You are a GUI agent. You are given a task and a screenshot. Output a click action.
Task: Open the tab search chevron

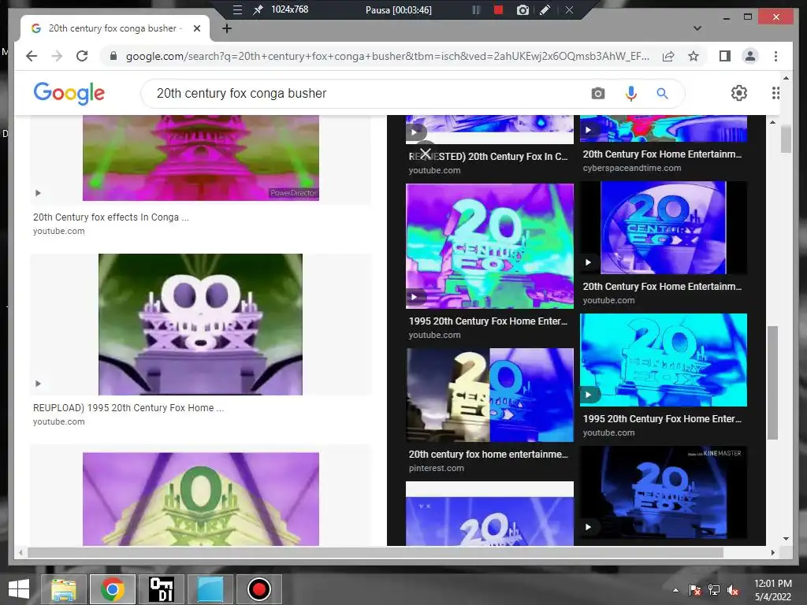697,28
